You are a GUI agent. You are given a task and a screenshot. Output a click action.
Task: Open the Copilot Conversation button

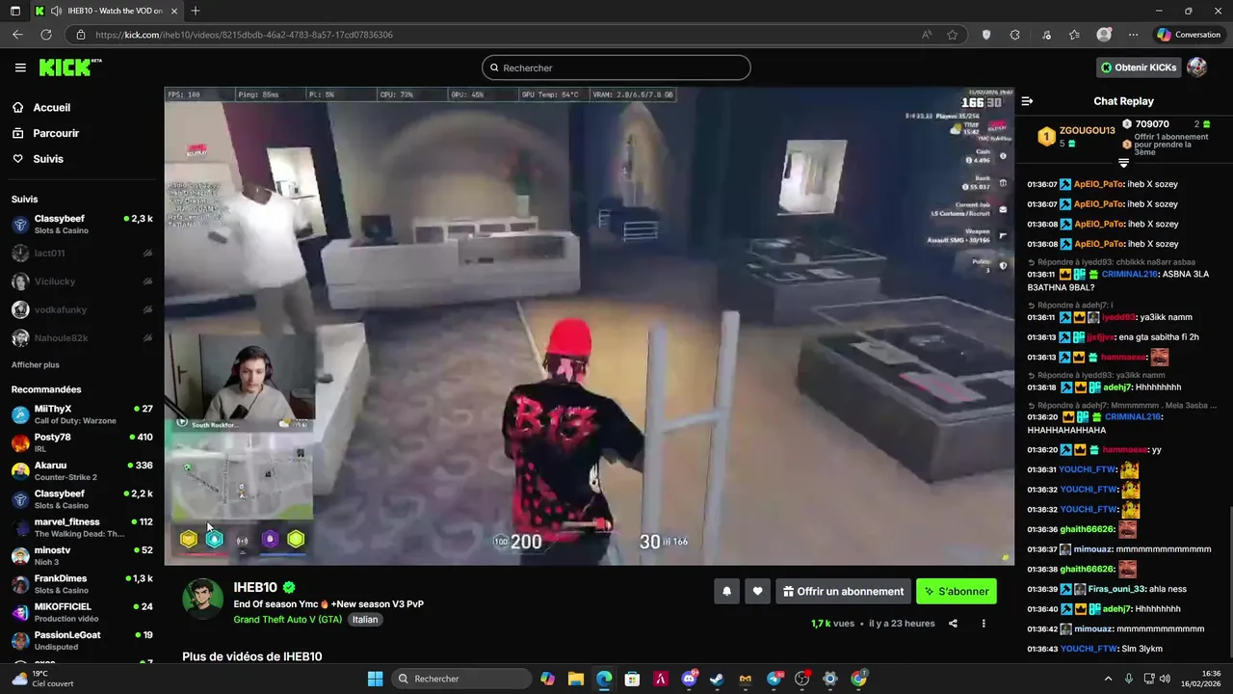pyautogui.click(x=1189, y=35)
